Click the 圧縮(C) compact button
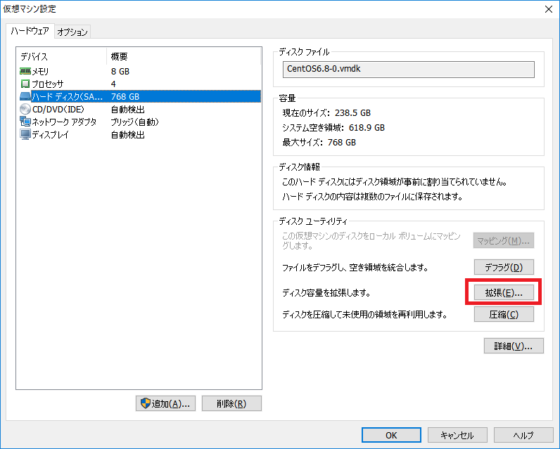 pyautogui.click(x=504, y=315)
